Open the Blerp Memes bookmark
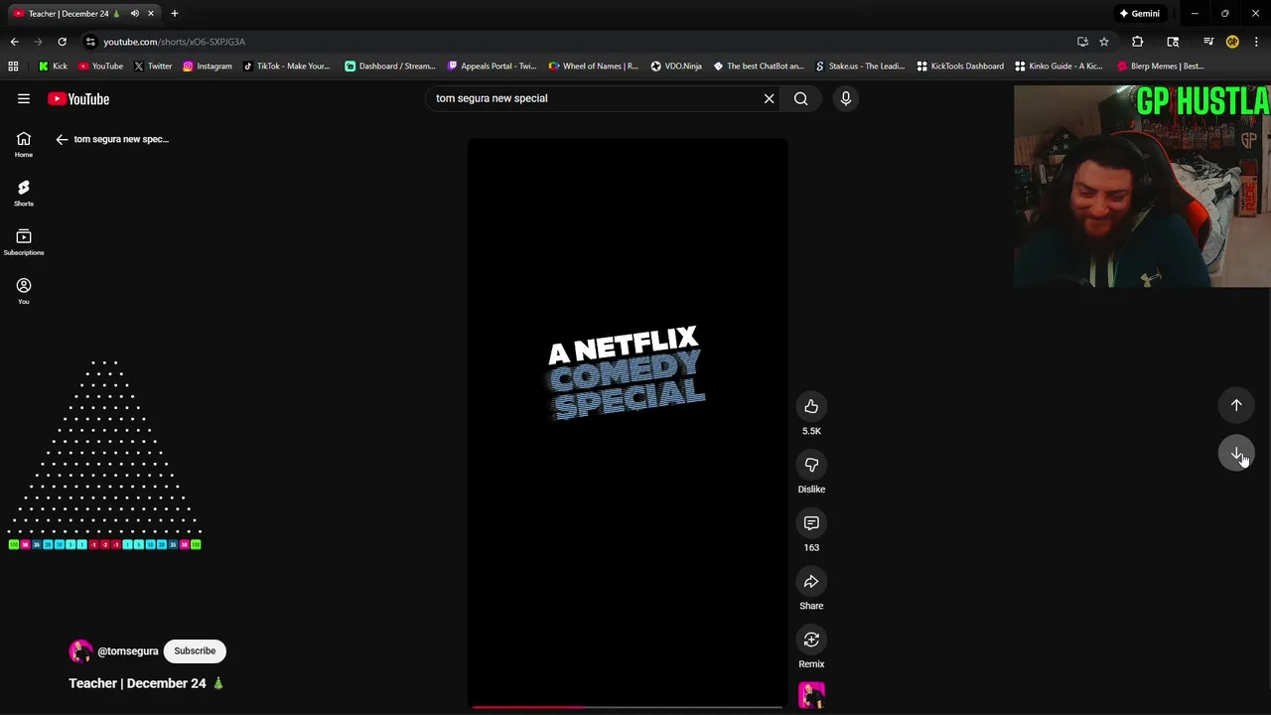This screenshot has height=715, width=1271. coord(1161,67)
